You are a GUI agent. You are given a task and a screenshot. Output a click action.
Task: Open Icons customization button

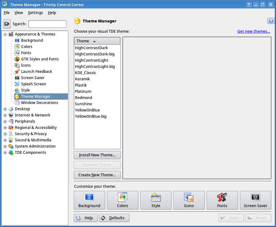[x=189, y=200]
